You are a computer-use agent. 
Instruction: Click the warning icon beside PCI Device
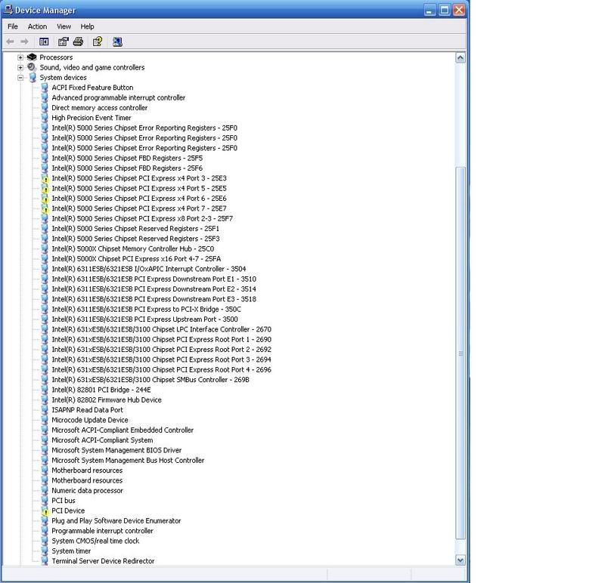click(45, 511)
